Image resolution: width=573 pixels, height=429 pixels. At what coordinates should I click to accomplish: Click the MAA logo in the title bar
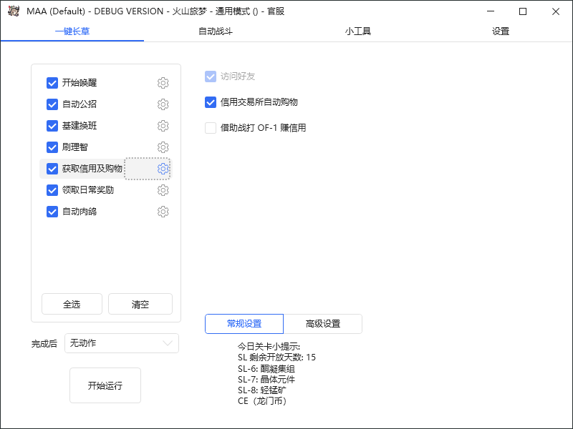pos(12,11)
